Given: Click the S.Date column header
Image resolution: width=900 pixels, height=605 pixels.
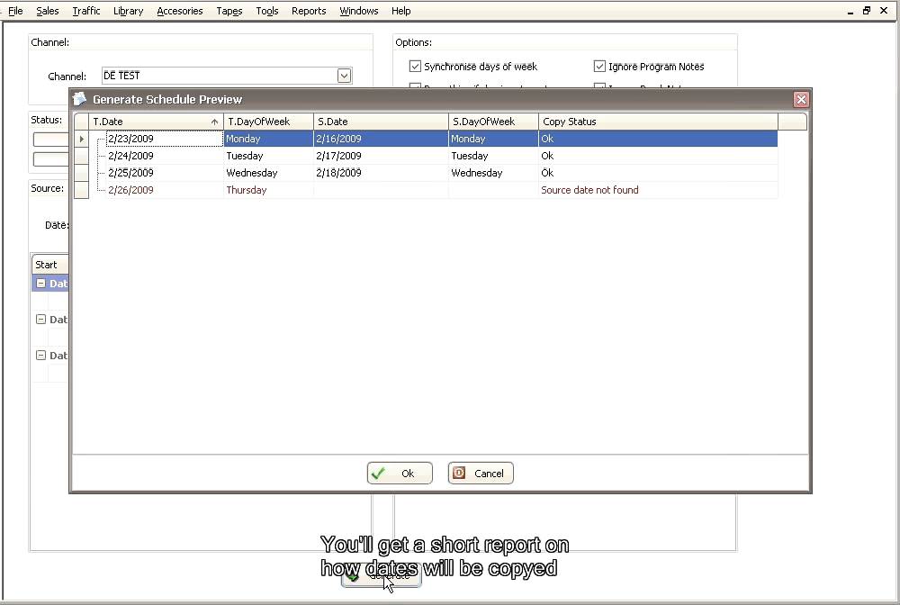Looking at the screenshot, I should pos(380,122).
